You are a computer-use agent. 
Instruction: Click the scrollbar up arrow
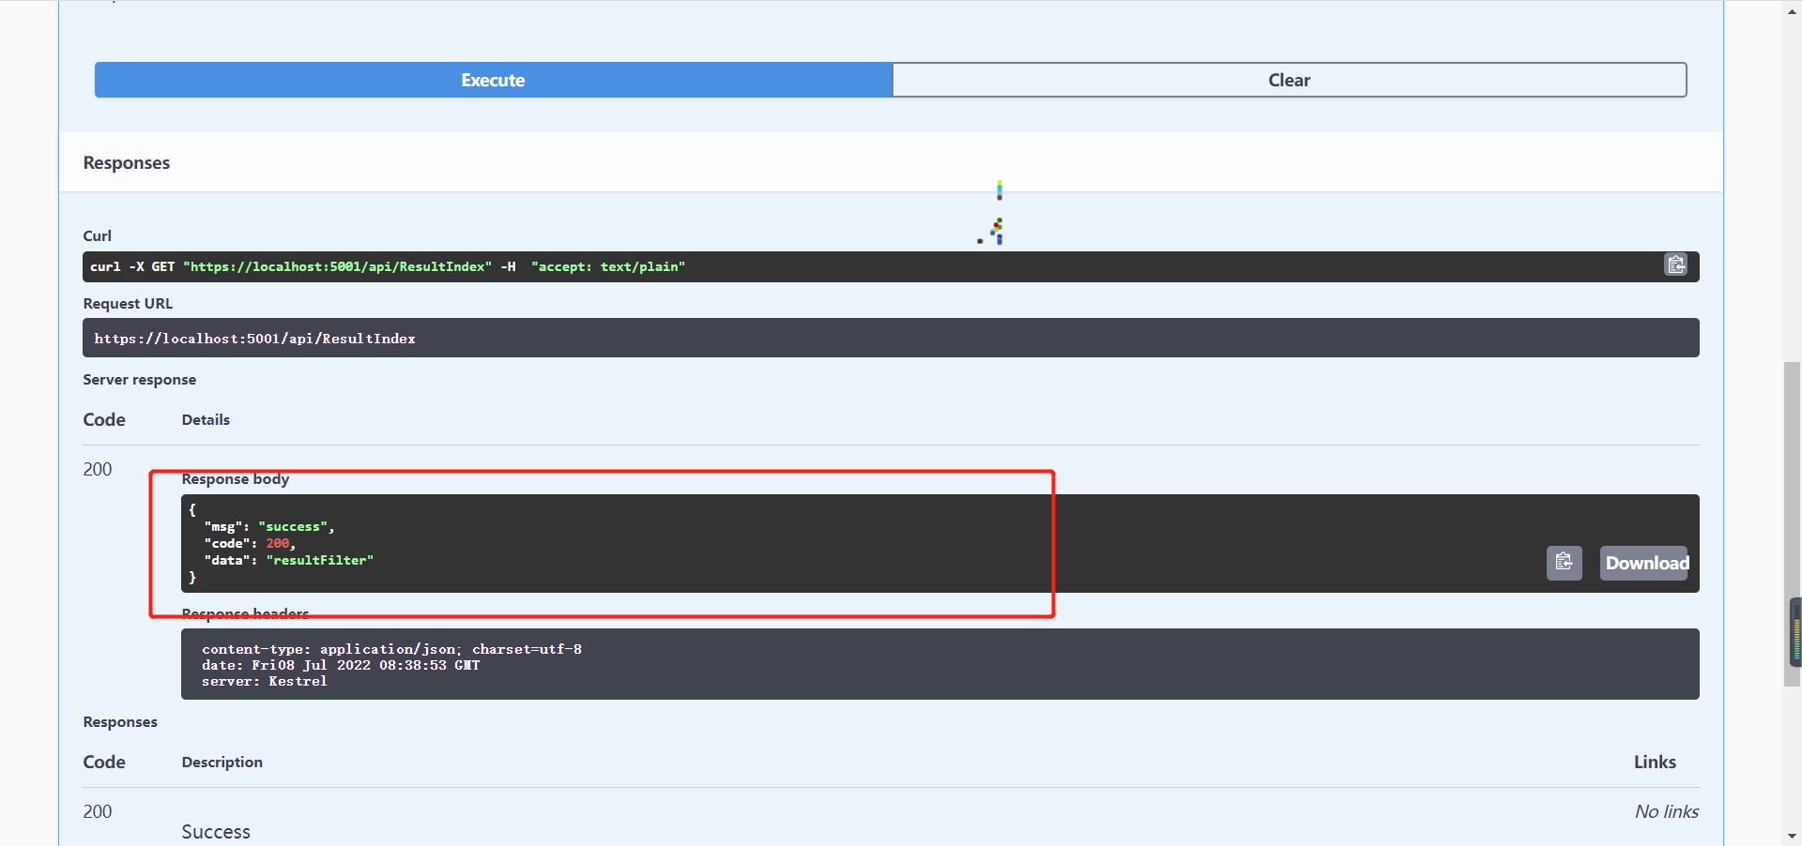[x=1792, y=8]
